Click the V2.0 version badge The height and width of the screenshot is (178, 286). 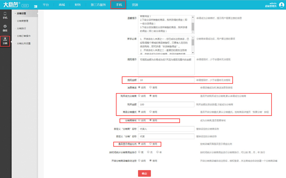(x=25, y=6)
